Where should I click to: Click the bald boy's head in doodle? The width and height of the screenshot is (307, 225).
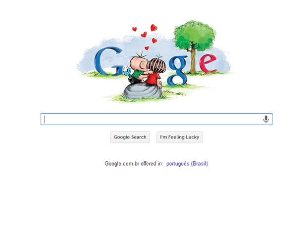pos(138,63)
